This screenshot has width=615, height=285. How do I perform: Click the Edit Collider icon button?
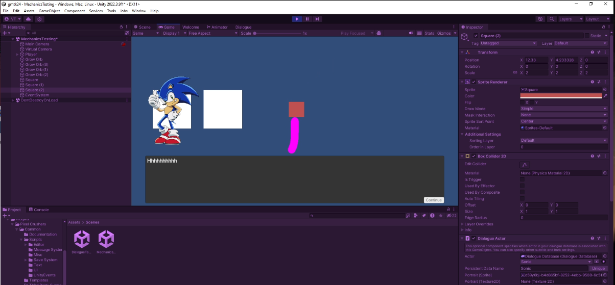524,164
